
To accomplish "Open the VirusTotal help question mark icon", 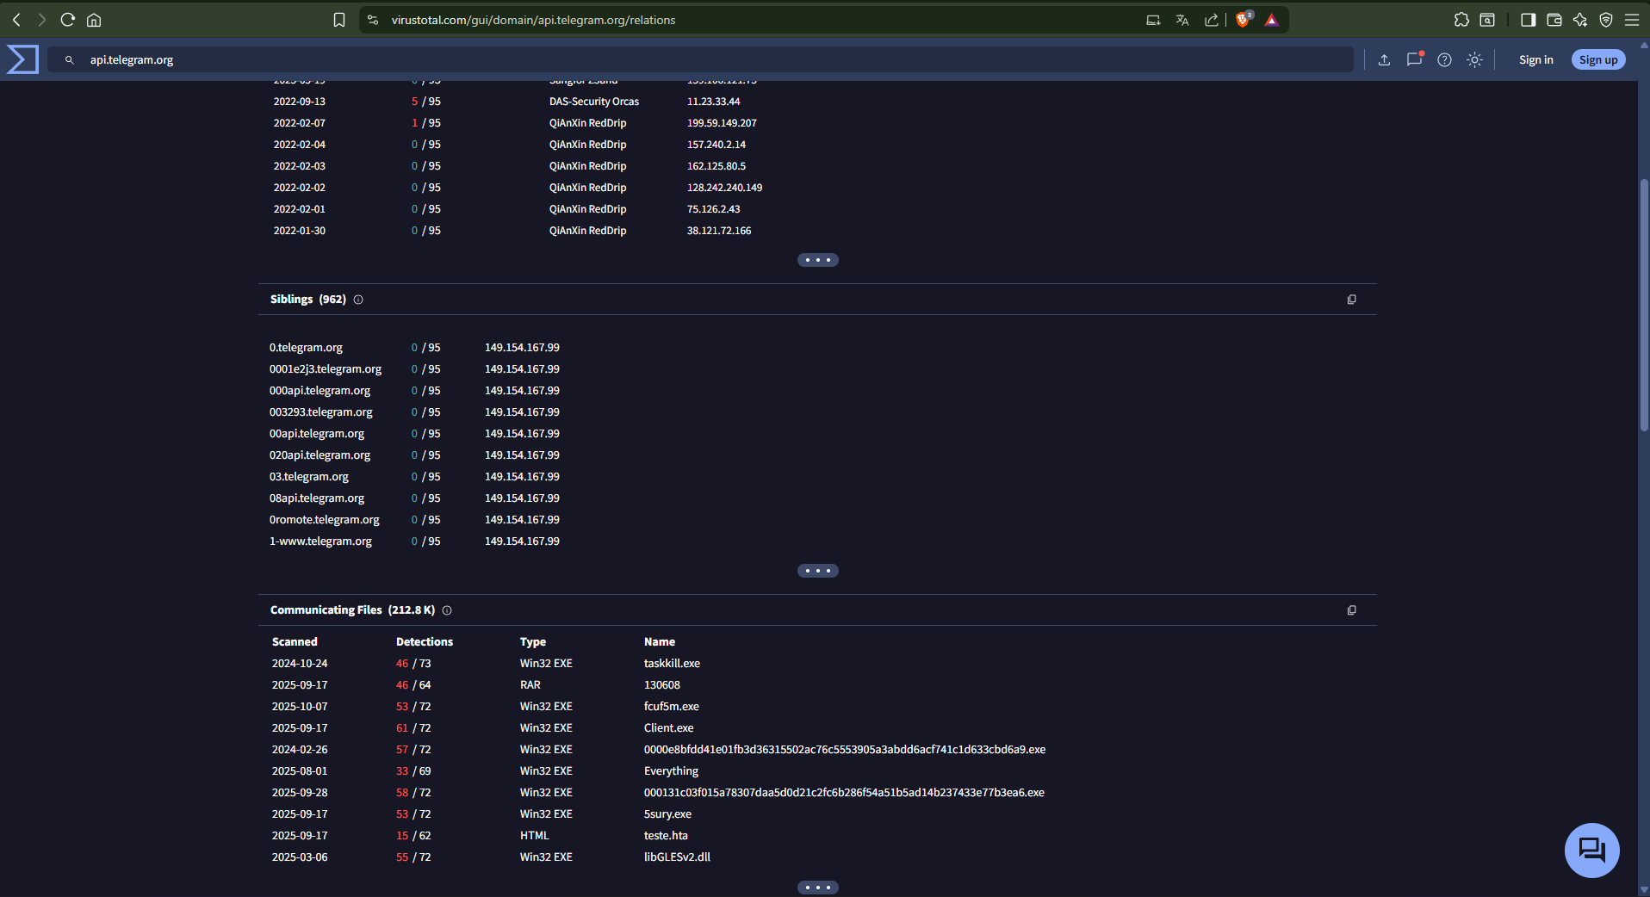I will tap(1444, 59).
